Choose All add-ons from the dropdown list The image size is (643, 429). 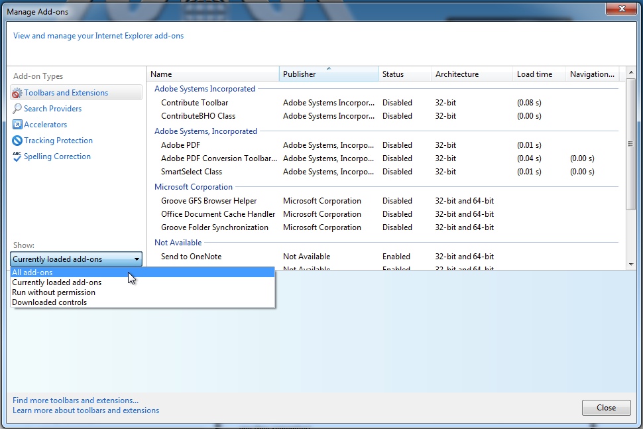point(143,273)
